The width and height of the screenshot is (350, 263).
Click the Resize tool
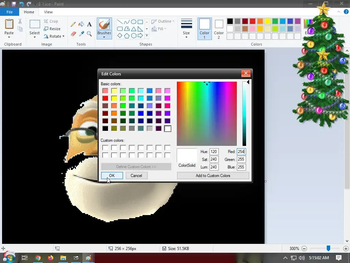point(52,29)
